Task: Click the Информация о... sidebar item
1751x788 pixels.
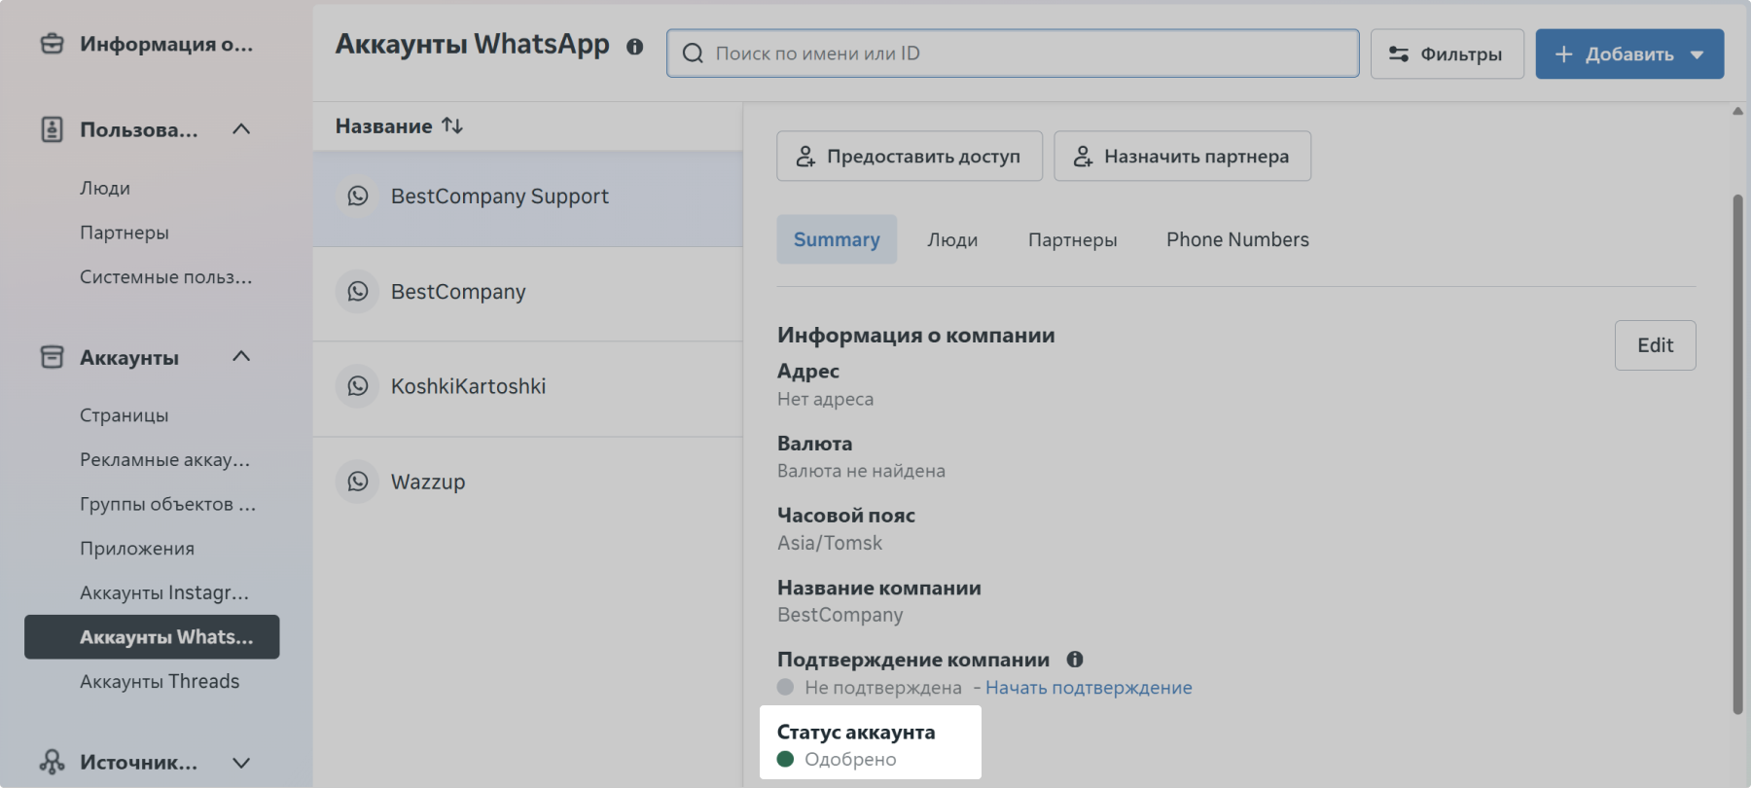Action: (x=148, y=44)
